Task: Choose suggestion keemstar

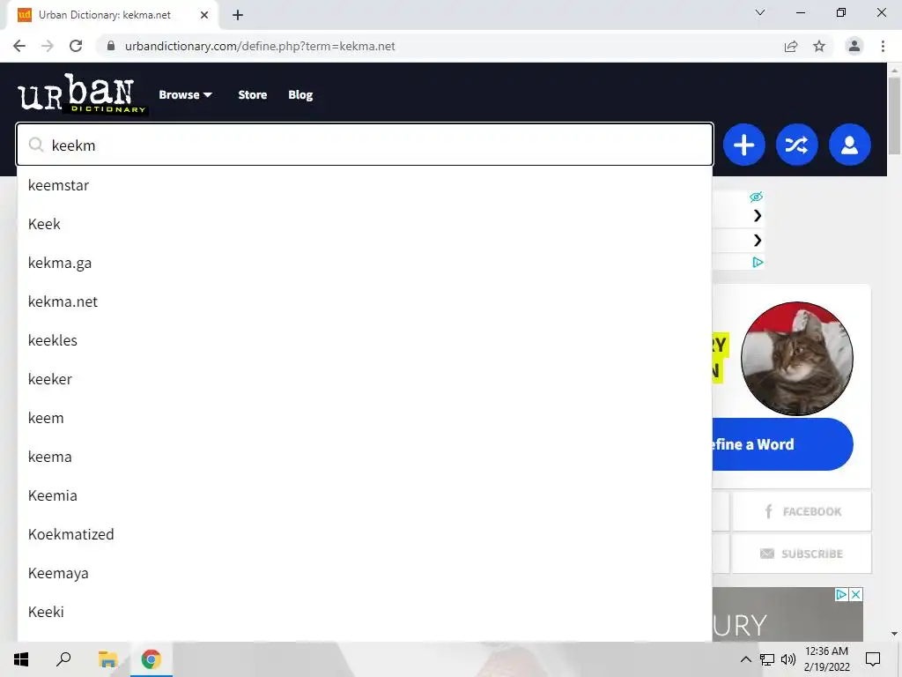Action: point(365,185)
